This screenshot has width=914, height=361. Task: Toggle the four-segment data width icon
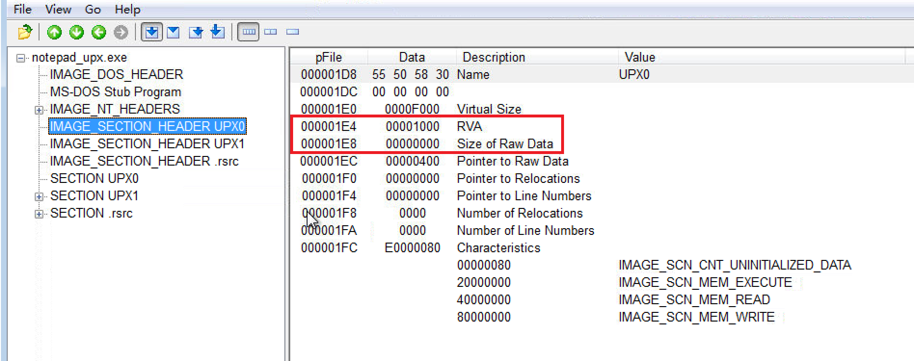click(x=249, y=32)
